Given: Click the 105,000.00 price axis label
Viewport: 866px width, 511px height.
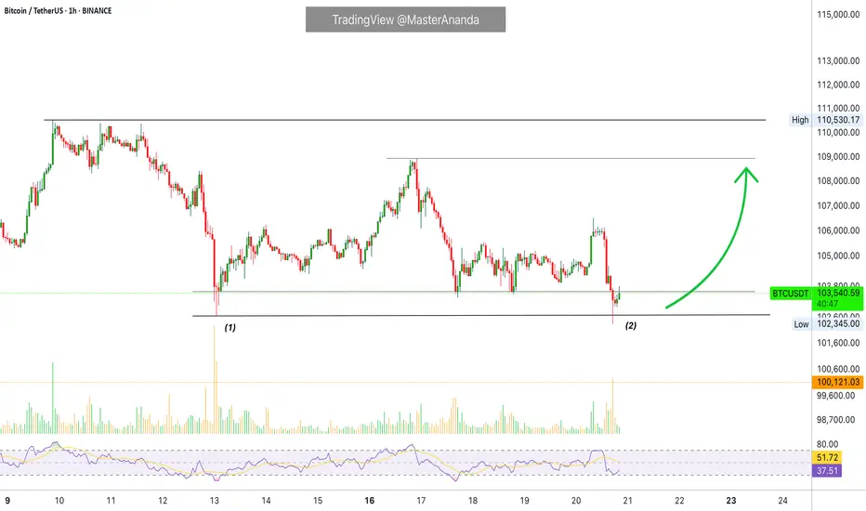Looking at the screenshot, I should point(838,255).
